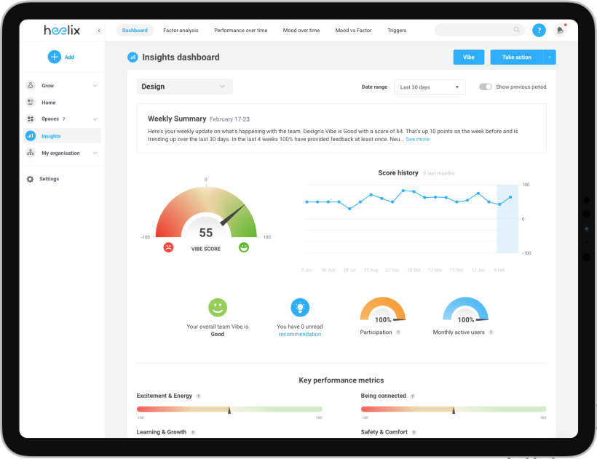Click the Insights bar chart icon in sidebar
This screenshot has height=459, width=597.
point(31,136)
